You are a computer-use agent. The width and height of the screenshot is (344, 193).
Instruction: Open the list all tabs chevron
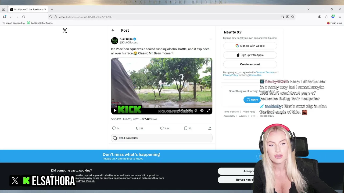[x=308, y=9]
